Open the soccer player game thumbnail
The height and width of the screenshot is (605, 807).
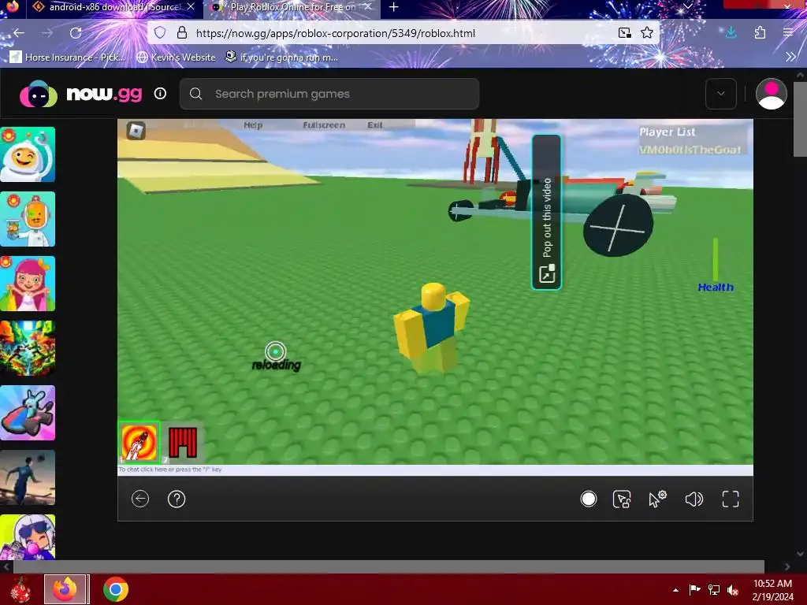coord(28,477)
